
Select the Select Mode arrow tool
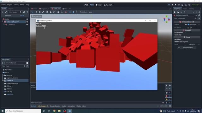pyautogui.click(x=32, y=12)
